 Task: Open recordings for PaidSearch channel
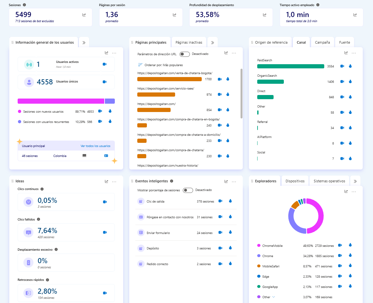point(342,66)
